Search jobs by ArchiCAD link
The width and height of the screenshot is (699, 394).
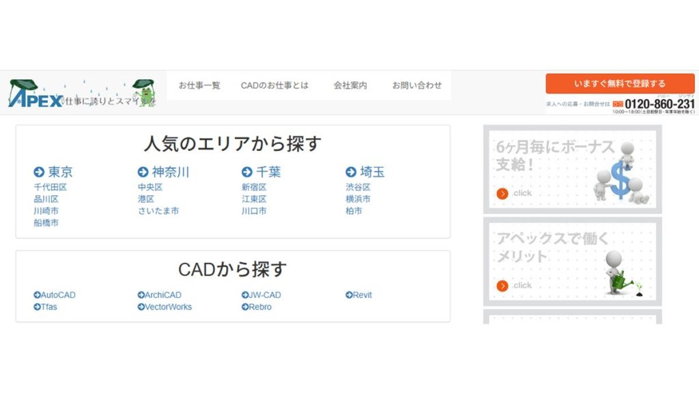pos(162,295)
